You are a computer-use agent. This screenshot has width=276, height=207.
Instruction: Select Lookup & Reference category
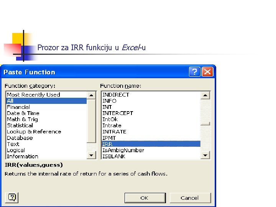click(47, 131)
